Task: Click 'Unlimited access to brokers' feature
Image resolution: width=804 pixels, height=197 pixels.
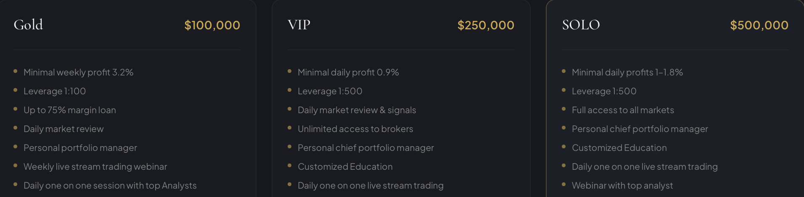Action: coord(355,129)
